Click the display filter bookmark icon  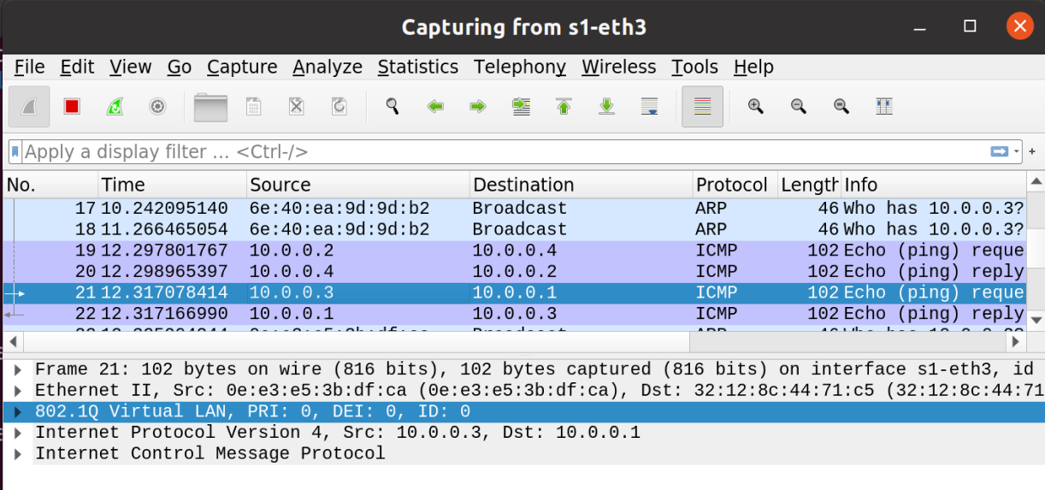pos(15,152)
